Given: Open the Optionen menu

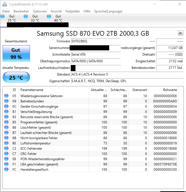Looking at the screenshot, I should (40, 11).
